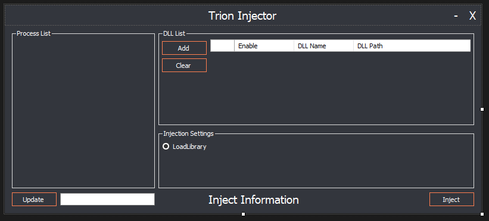
Task: Click the Add button in DLL List
Action: (x=184, y=48)
